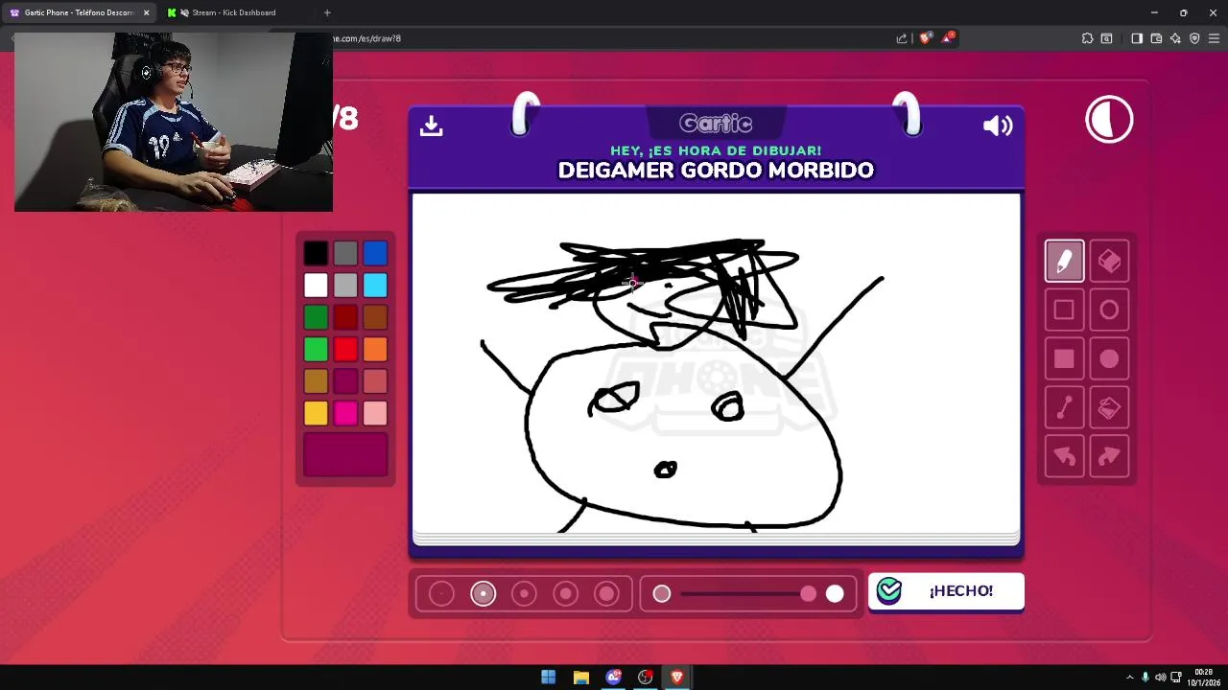Click the share page icon in address bar
1228x690 pixels.
coord(902,38)
